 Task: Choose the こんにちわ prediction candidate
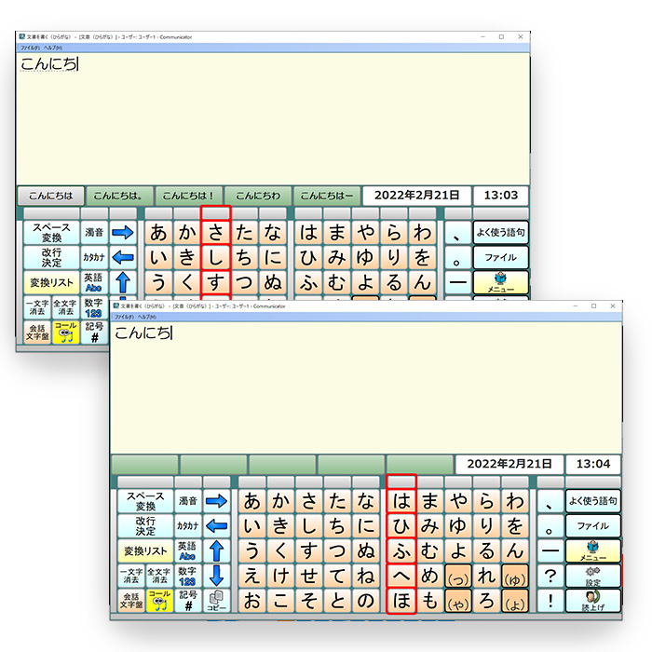(x=257, y=196)
